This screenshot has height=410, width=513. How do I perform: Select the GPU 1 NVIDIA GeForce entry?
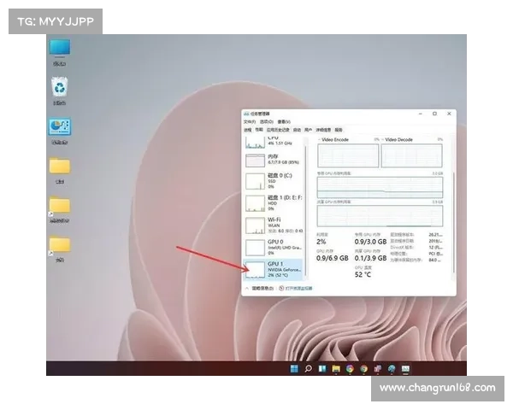pos(274,270)
